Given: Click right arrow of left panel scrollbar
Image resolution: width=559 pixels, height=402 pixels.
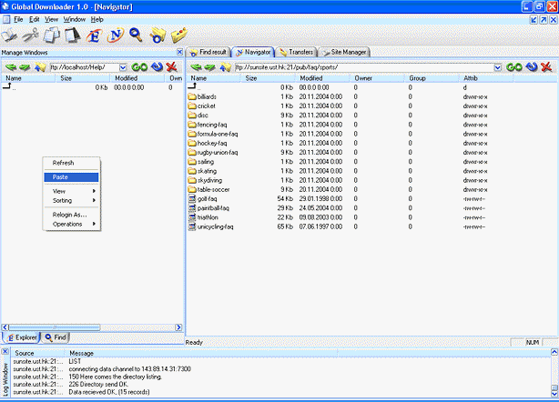Looking at the screenshot, I should point(178,327).
